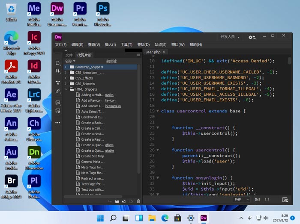Screen dimensions: 300x224
Task: Switch to the 文件 panel tab
Action: point(69,55)
